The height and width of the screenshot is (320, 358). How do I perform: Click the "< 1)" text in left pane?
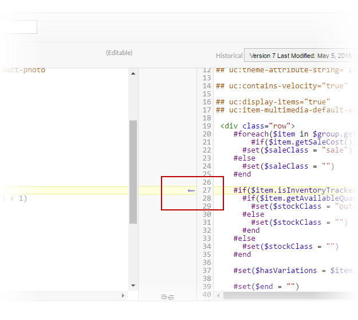tap(19, 198)
